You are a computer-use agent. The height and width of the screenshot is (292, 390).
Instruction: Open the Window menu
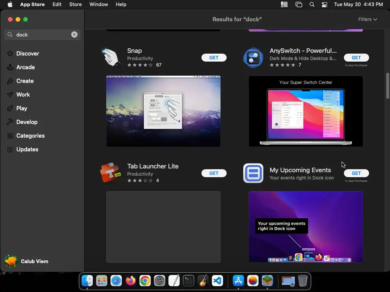click(x=99, y=4)
